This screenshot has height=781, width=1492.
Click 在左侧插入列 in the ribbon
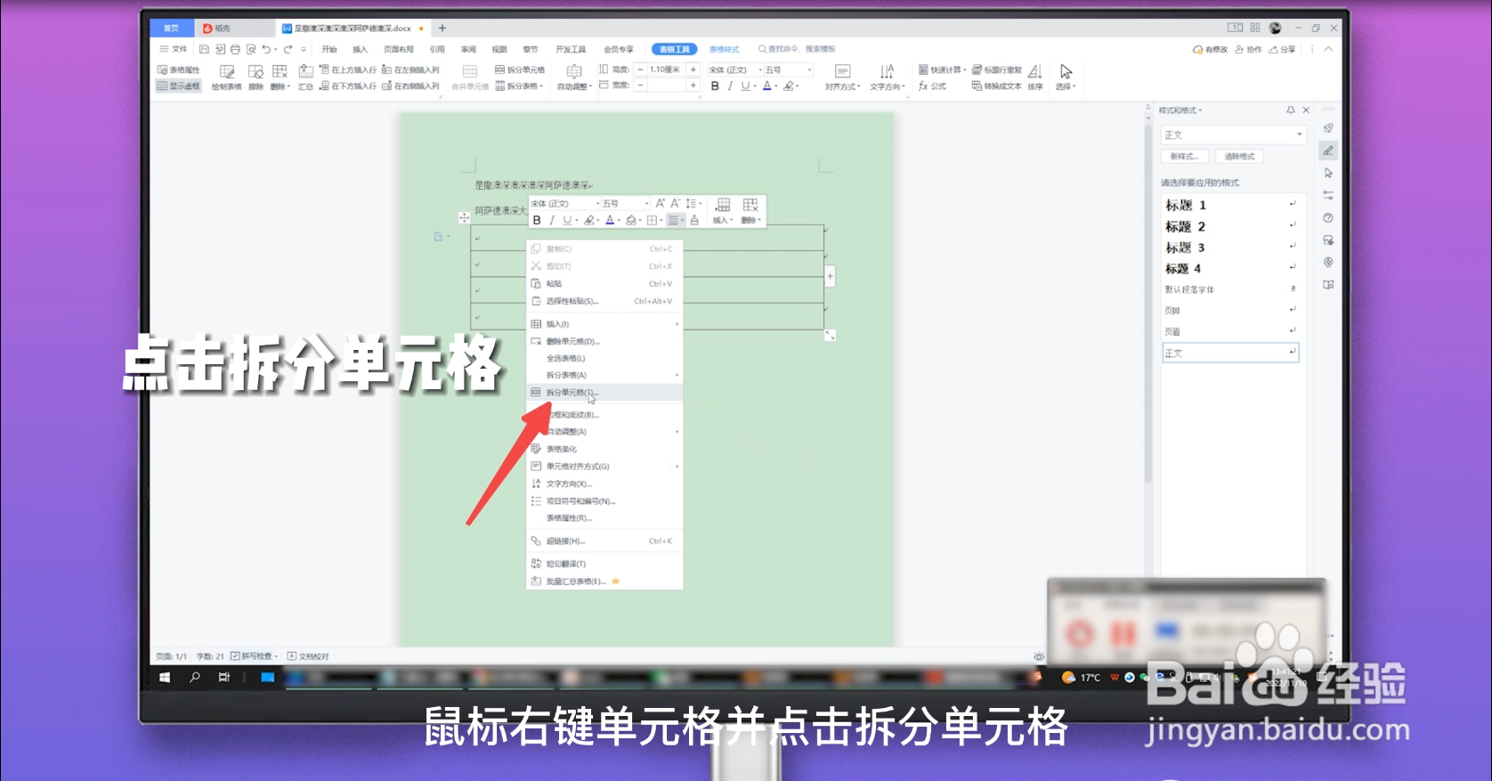click(410, 69)
